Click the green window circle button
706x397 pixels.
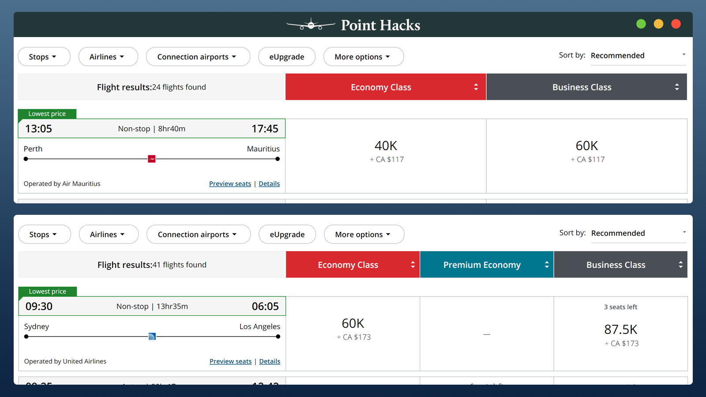[x=641, y=24]
